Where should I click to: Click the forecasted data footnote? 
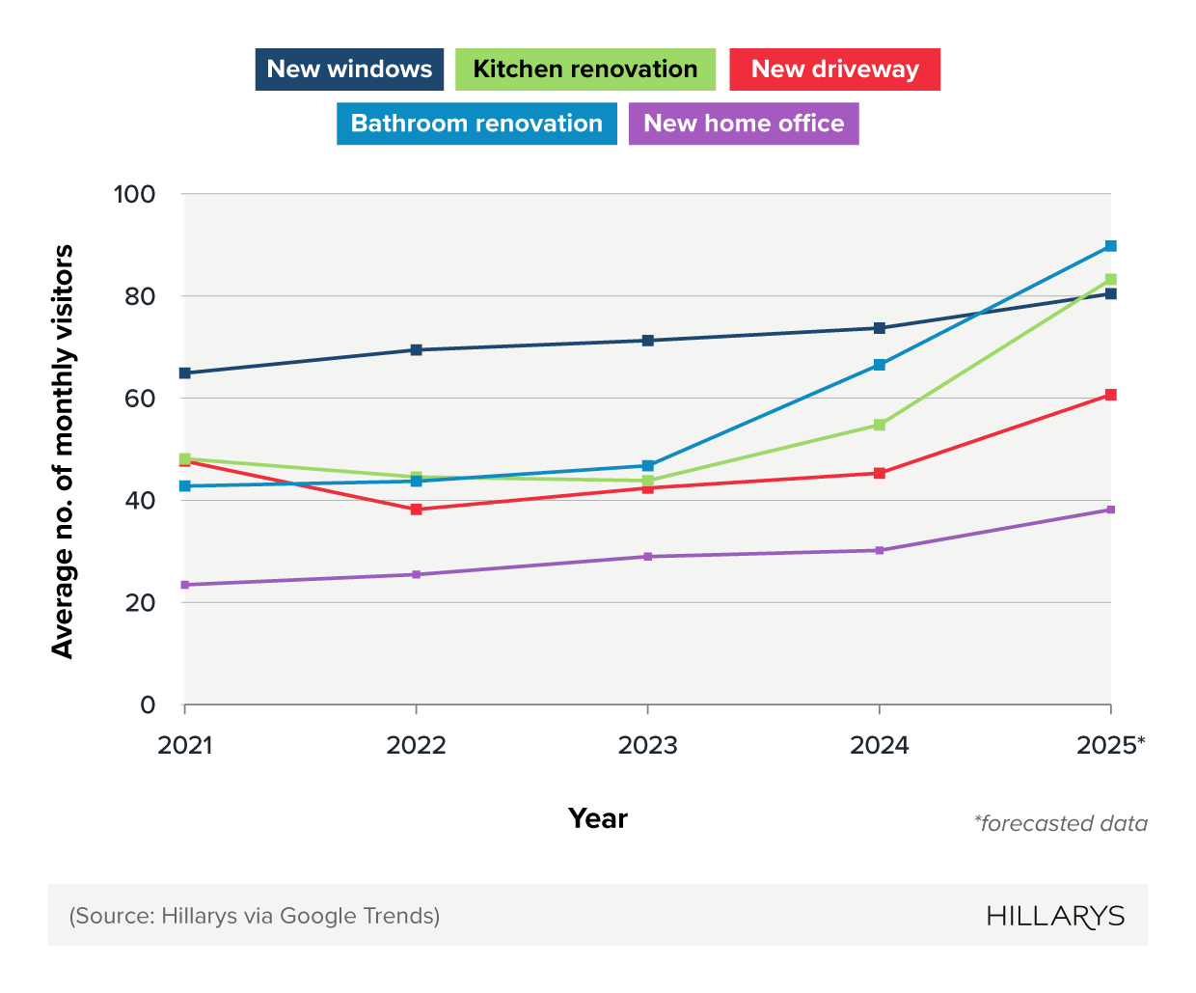coord(1061,823)
